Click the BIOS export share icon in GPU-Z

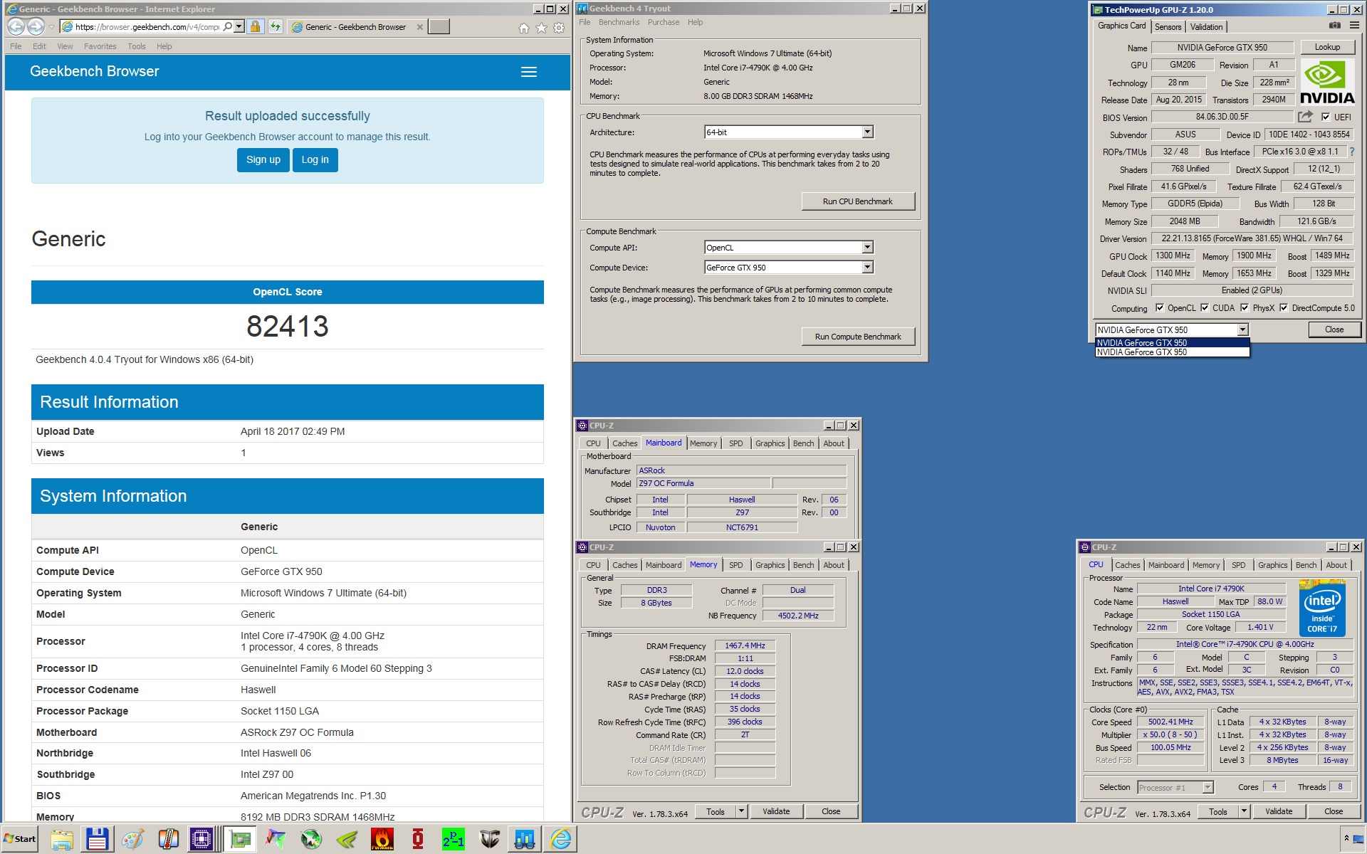click(1305, 117)
